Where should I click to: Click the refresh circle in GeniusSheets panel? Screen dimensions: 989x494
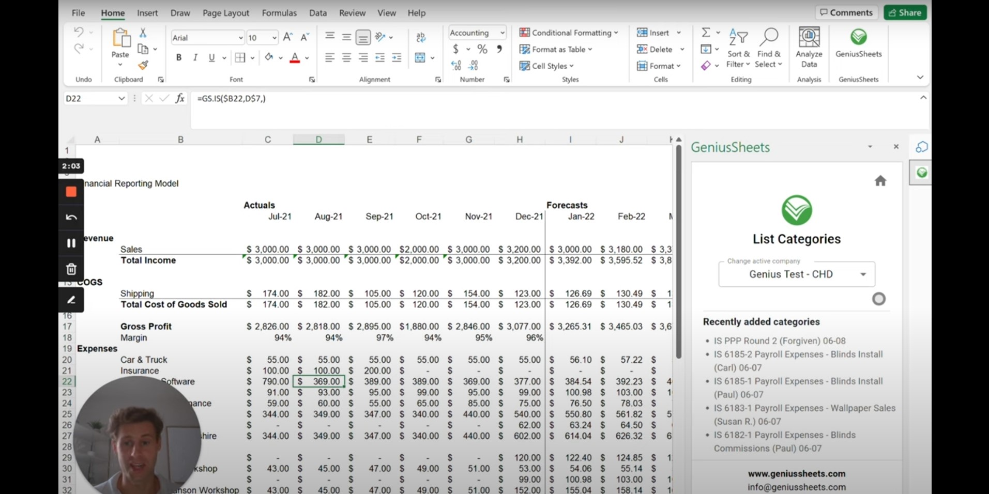point(879,299)
